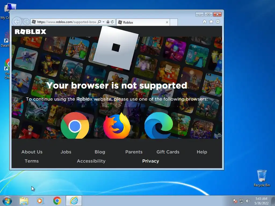Click the search magnifier in address bar

99,22
